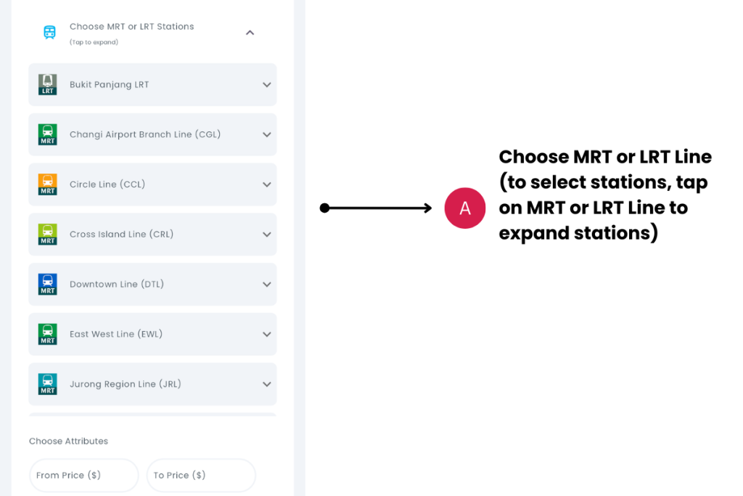
Task: Expand the East West Line (EWL) stations
Action: tap(266, 334)
